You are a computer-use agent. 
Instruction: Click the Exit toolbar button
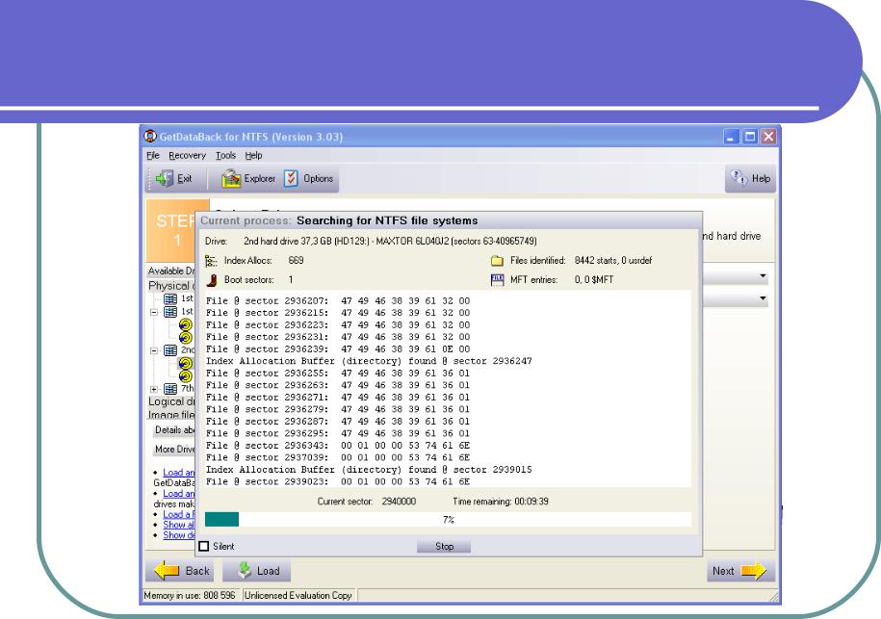click(173, 179)
